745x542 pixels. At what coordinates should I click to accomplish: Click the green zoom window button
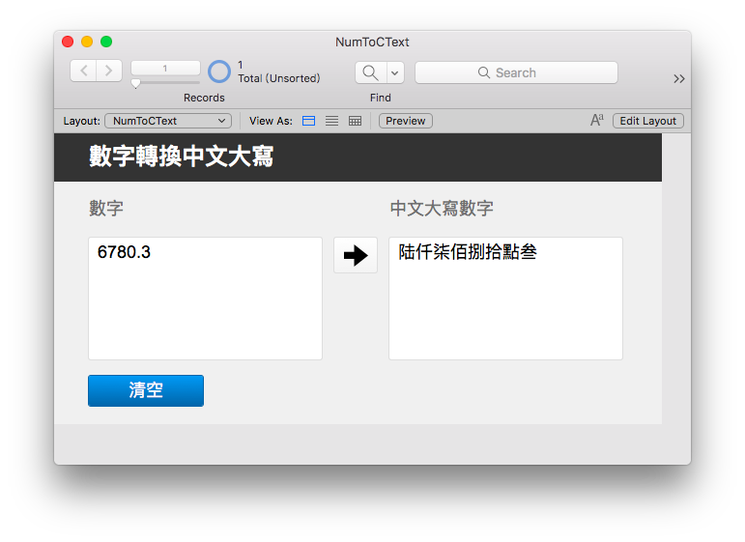106,42
